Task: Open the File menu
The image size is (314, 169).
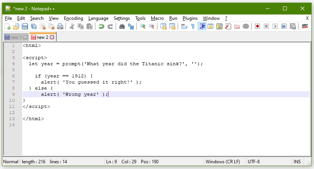Action: (8, 18)
